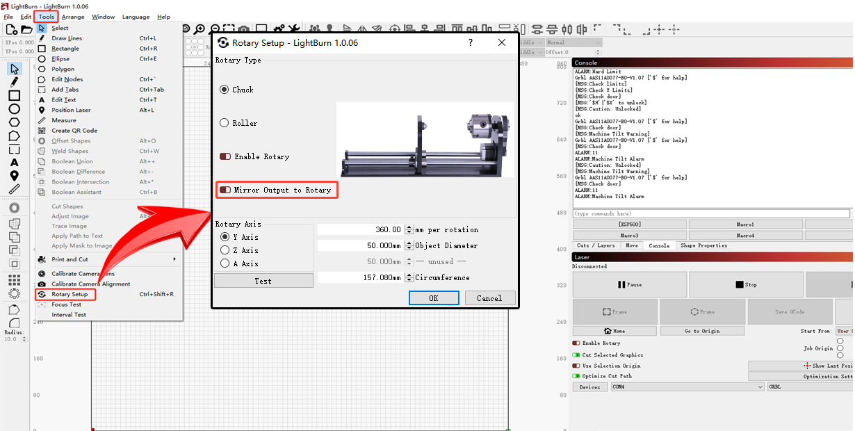Click the Zoom In magnifier icon
Viewport: 855px width, 431px height.
tap(199, 29)
